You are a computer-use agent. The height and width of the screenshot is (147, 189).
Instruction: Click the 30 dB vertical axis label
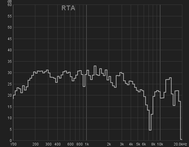pyautogui.click(x=10, y=73)
